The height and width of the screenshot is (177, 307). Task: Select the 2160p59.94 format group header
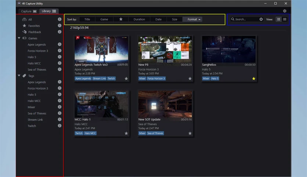(79, 27)
